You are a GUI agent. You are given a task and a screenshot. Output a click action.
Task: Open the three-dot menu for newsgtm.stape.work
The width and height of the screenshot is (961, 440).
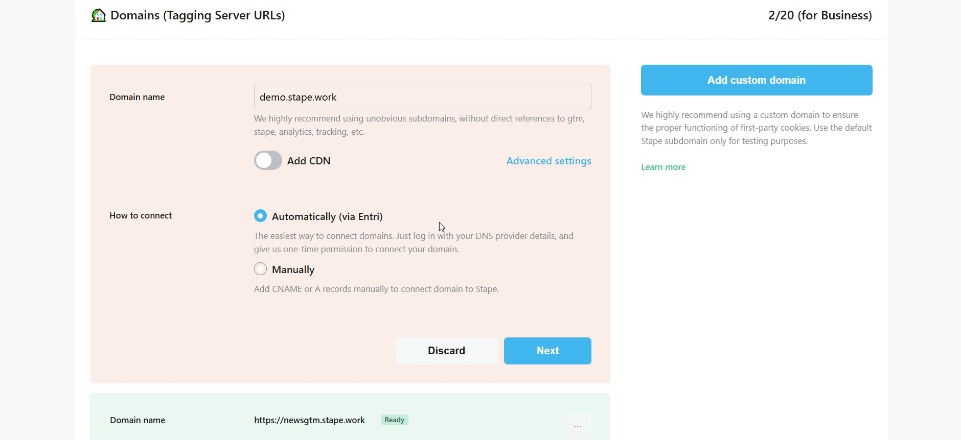pyautogui.click(x=577, y=426)
